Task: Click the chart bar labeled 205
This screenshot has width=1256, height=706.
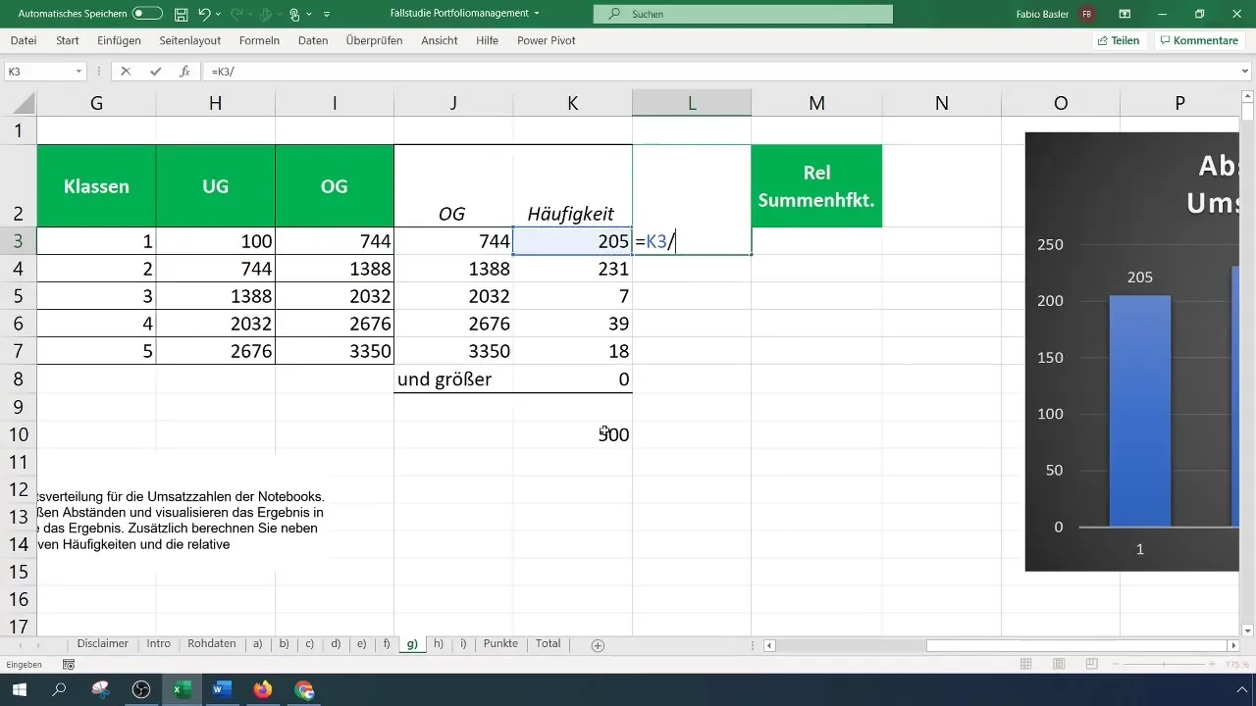Action: (x=1139, y=411)
